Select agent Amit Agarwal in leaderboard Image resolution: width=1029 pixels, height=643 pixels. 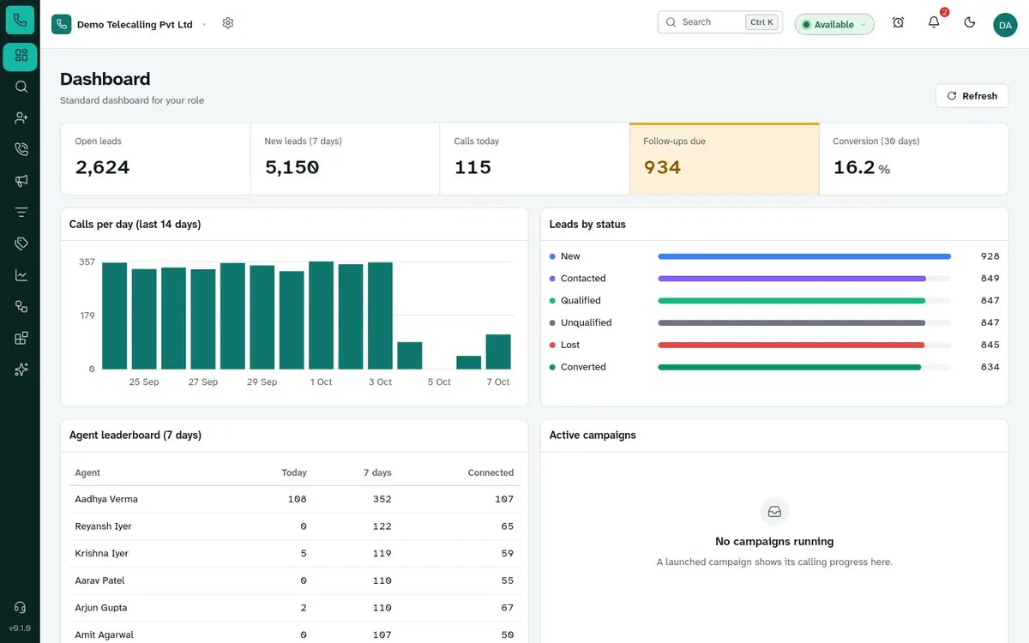[104, 635]
